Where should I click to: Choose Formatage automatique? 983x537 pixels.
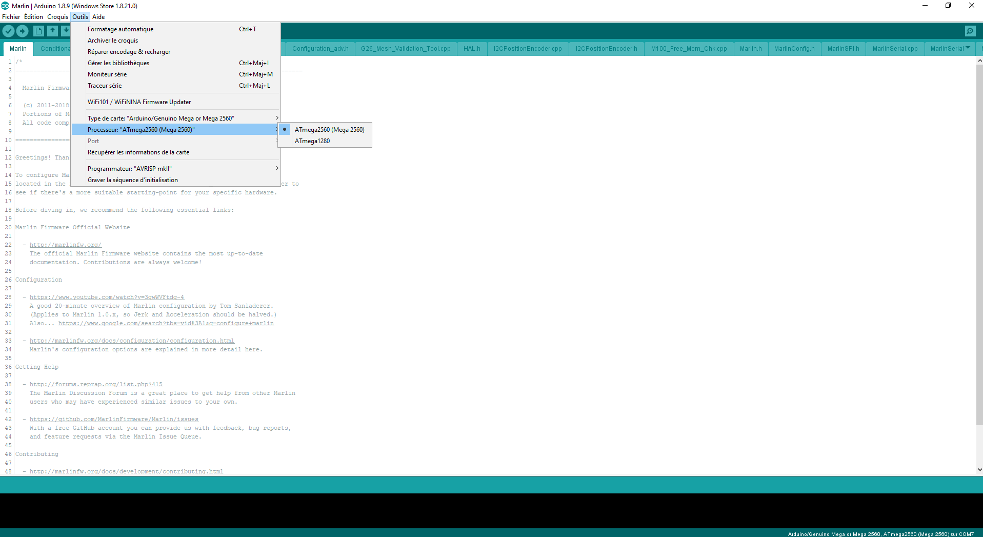coord(176,29)
